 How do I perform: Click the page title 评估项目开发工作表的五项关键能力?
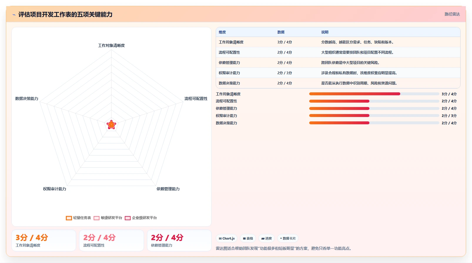point(65,14)
